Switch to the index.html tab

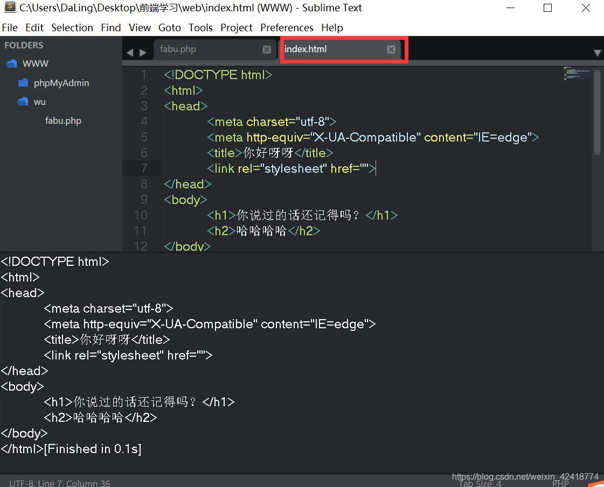point(307,49)
